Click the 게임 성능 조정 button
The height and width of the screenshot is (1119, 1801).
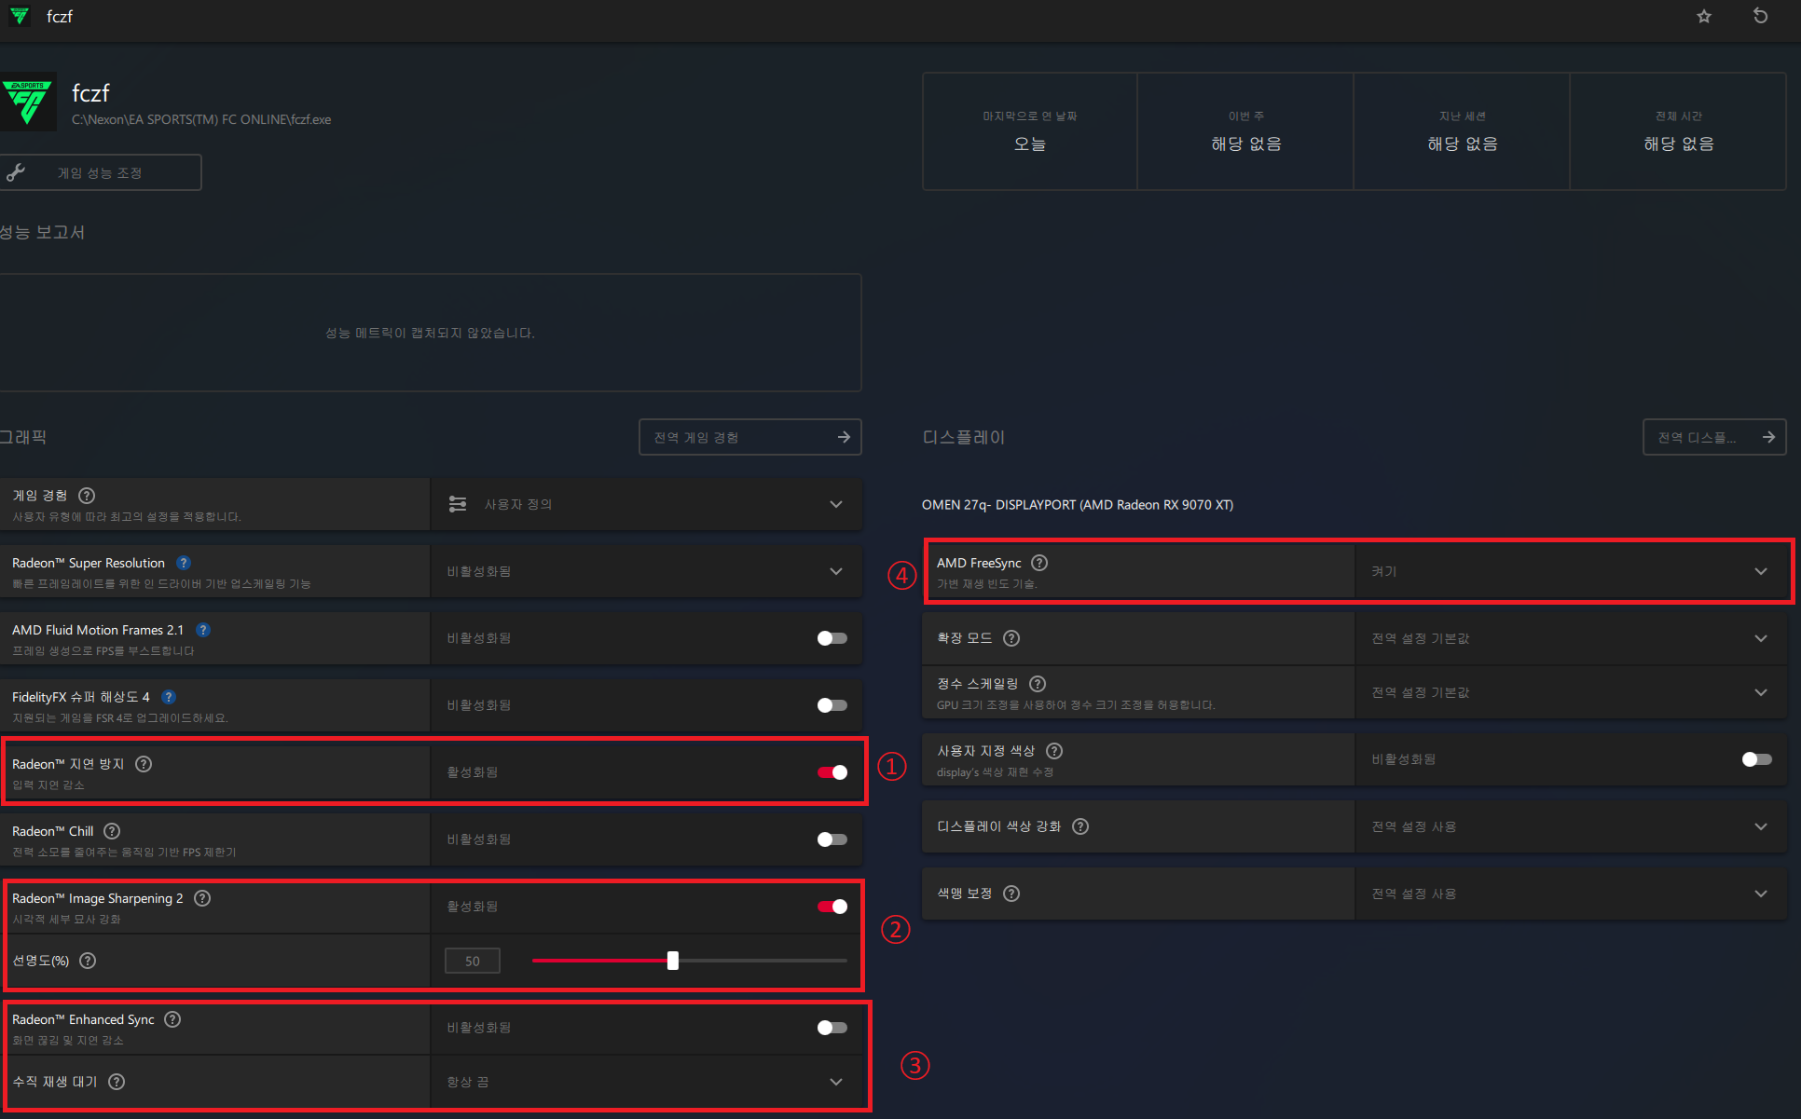(x=100, y=172)
